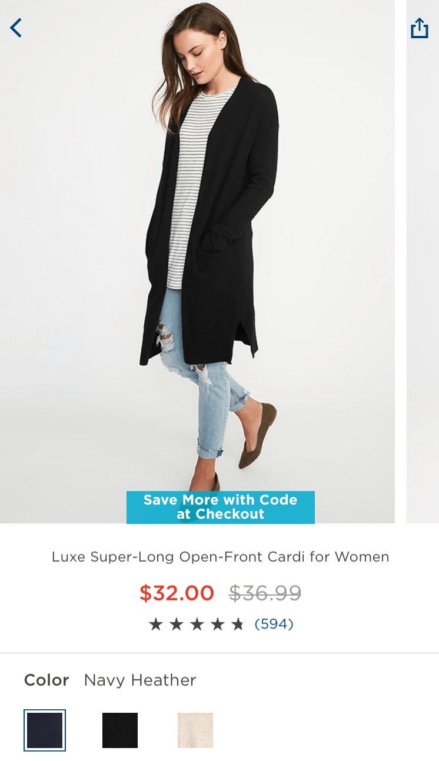The width and height of the screenshot is (439, 761).
Task: Click the third rating star
Action: pos(197,624)
